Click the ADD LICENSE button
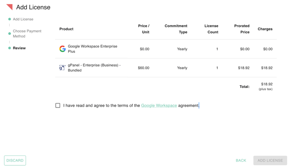291x168 pixels. (270, 161)
